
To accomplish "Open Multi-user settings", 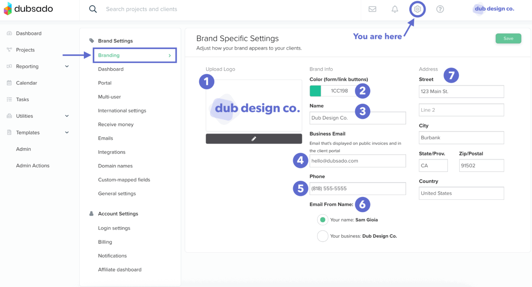I will 109,97.
